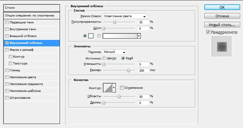Uncheck the Предпросмотр checkbox
243x128 pixels.
pyautogui.click(x=208, y=32)
